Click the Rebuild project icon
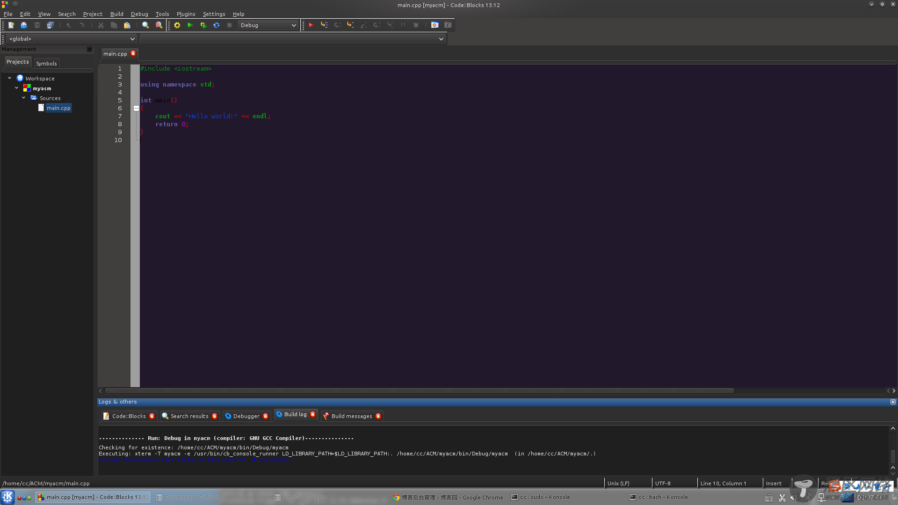This screenshot has height=505, width=898. coord(217,25)
